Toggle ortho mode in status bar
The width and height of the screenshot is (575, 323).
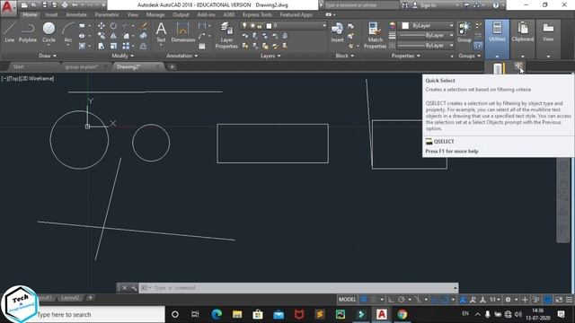coord(392,300)
